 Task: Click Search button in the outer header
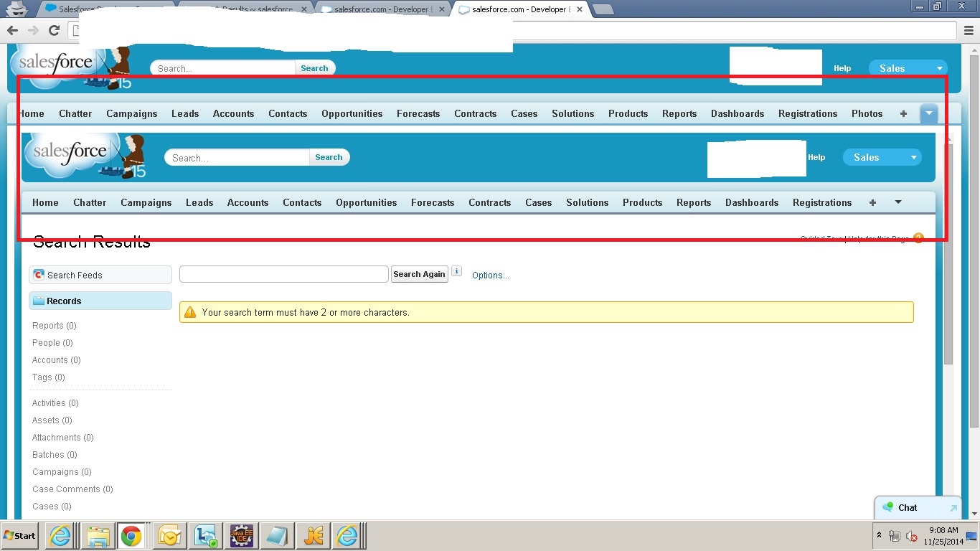coord(314,68)
